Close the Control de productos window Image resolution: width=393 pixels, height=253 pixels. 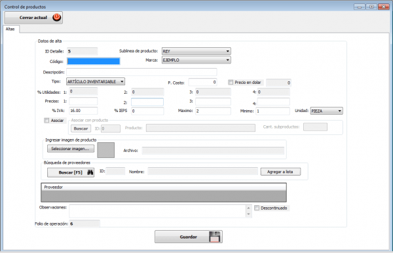pyautogui.click(x=383, y=7)
